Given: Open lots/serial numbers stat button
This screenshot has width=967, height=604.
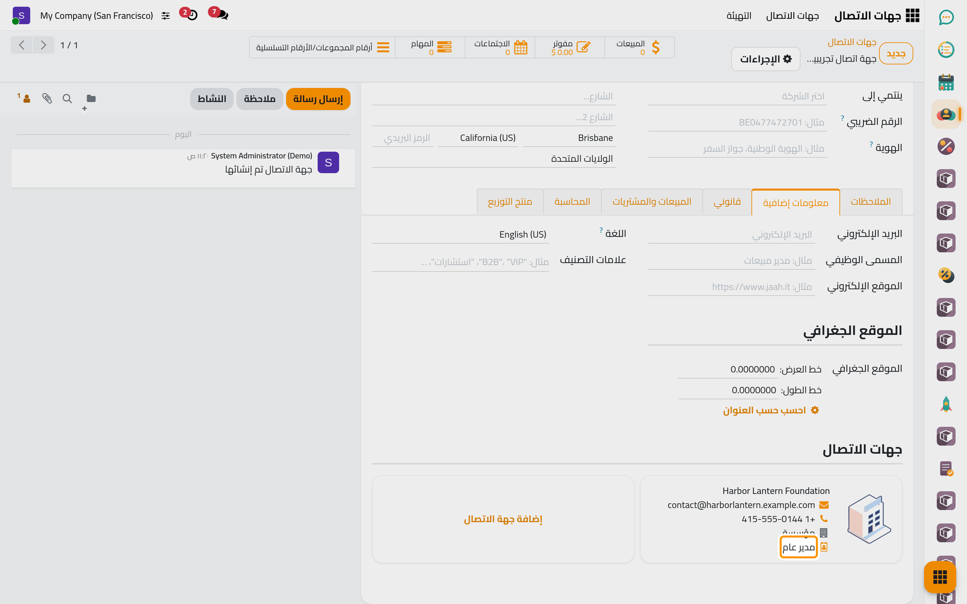Looking at the screenshot, I should click(x=322, y=47).
